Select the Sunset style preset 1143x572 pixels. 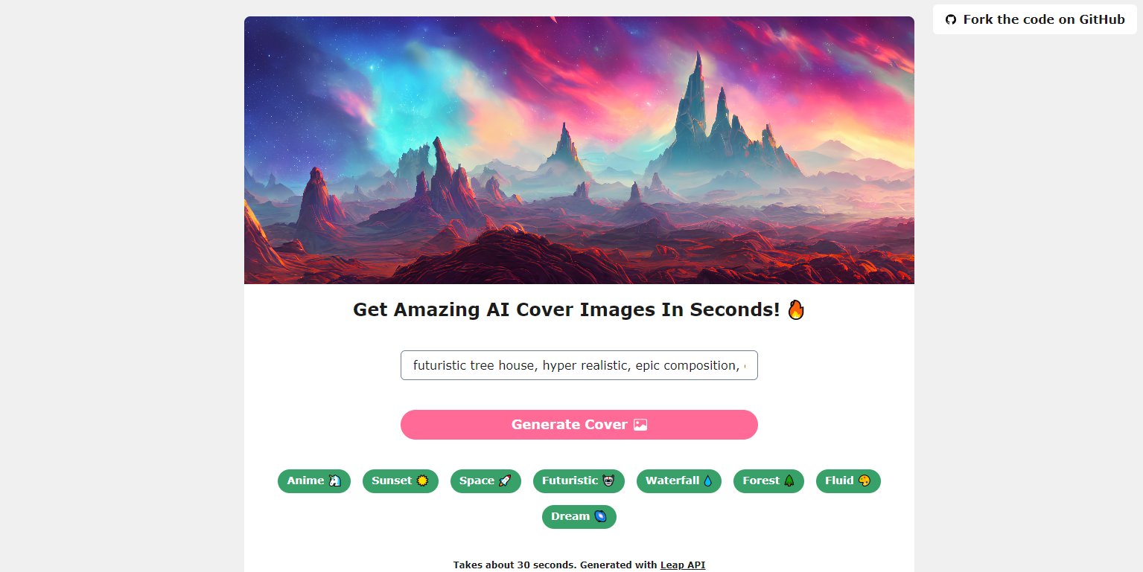click(x=401, y=481)
